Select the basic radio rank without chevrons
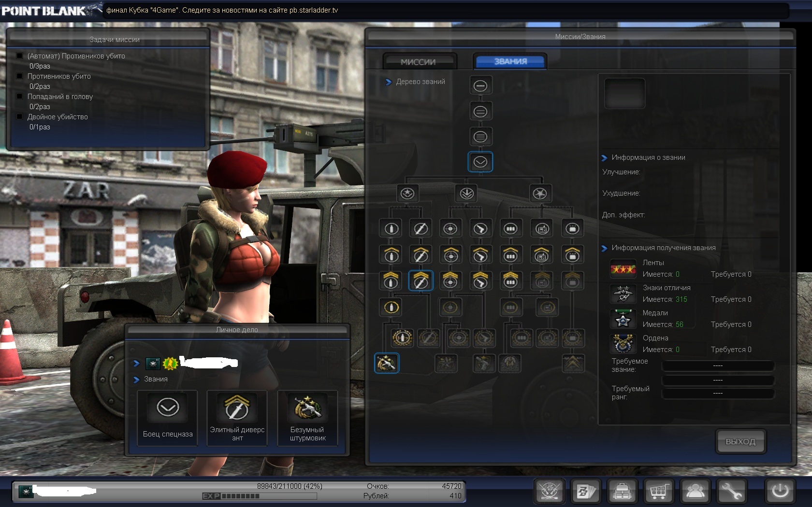 (x=542, y=228)
